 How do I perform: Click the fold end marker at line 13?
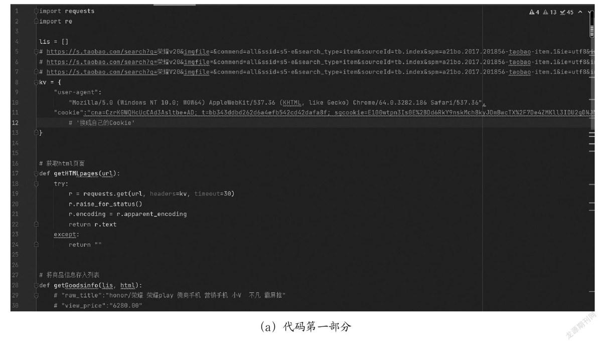click(36, 133)
